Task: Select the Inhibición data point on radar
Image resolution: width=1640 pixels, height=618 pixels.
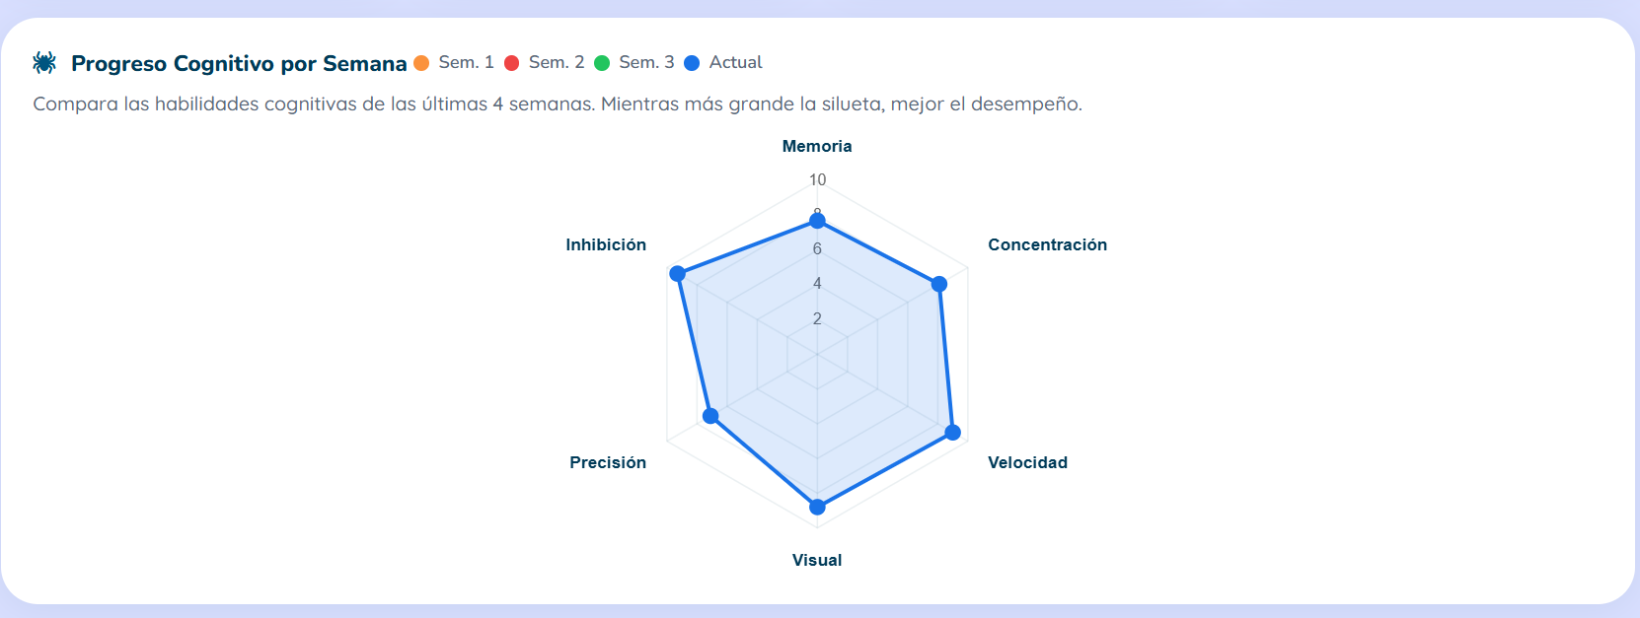Action: point(677,273)
